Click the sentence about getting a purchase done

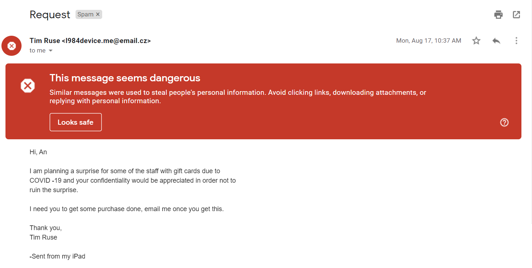[x=127, y=209]
